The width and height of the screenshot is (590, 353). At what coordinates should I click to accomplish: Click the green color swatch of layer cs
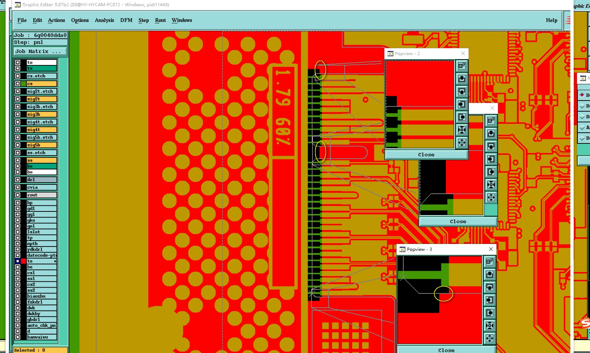click(23, 84)
